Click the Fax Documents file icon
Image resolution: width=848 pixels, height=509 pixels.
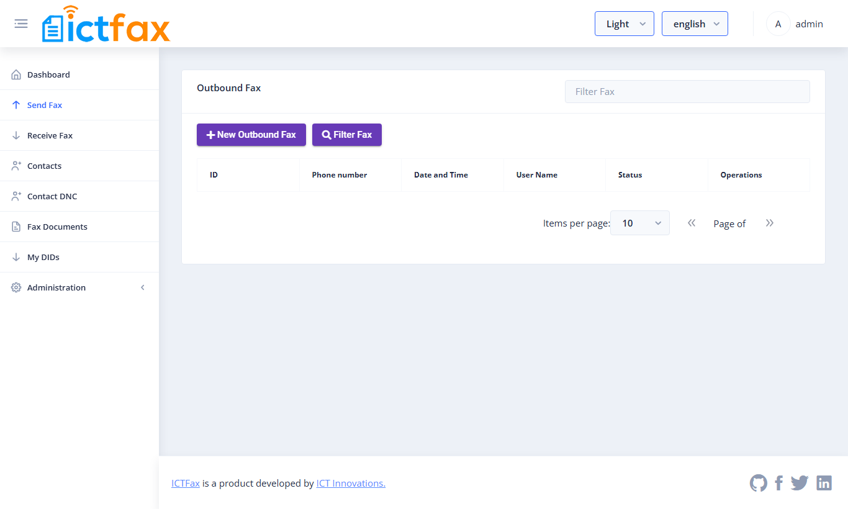(16, 227)
